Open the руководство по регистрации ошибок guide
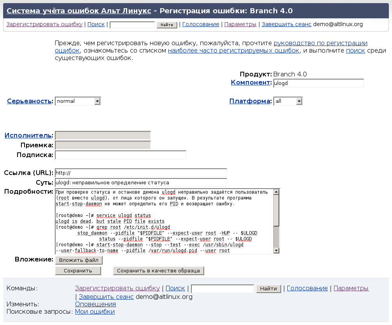Viewport: 392px width, 325px height. [x=320, y=43]
